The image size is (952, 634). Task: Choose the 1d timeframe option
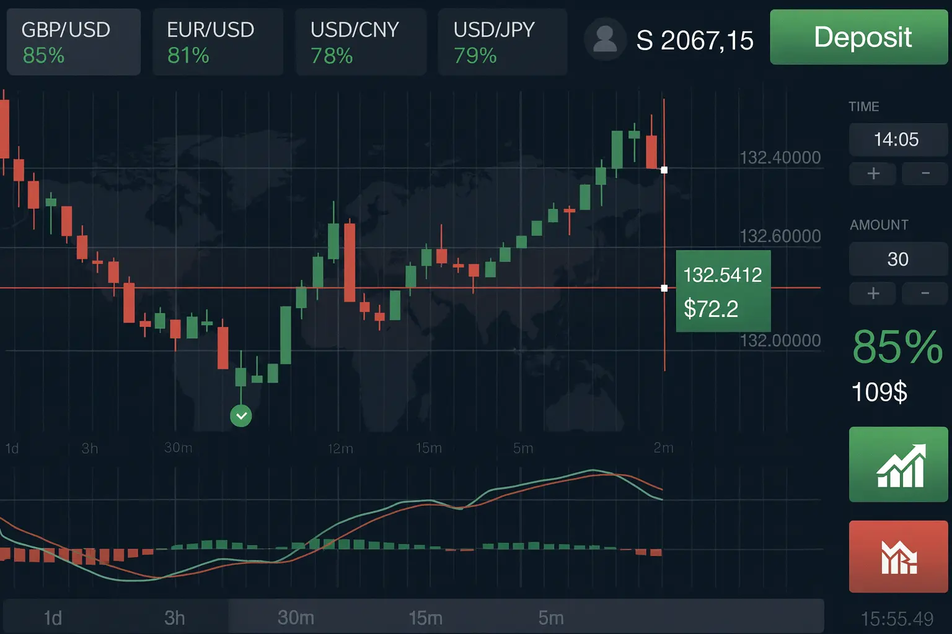(53, 616)
